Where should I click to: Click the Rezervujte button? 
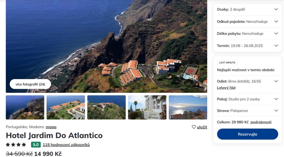[x=247, y=134]
